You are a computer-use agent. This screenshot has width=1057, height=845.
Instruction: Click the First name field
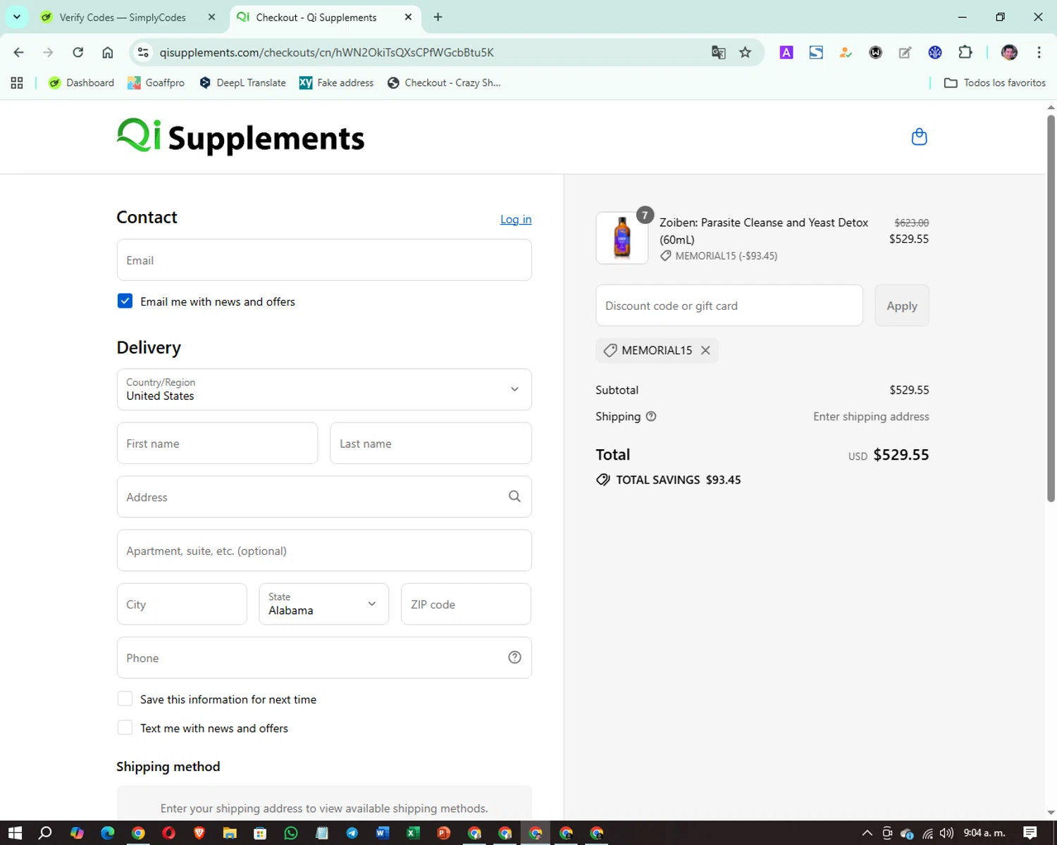[217, 443]
